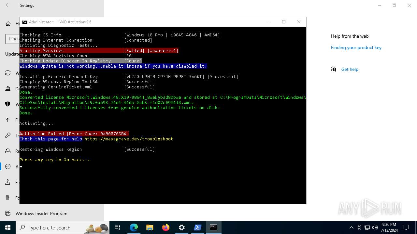Open Finding your product key link
The width and height of the screenshot is (417, 234).
(356, 47)
